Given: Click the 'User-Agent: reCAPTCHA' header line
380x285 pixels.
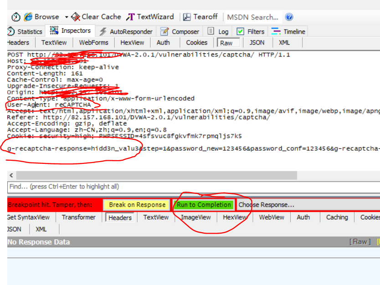Looking at the screenshot, I should 49,105.
